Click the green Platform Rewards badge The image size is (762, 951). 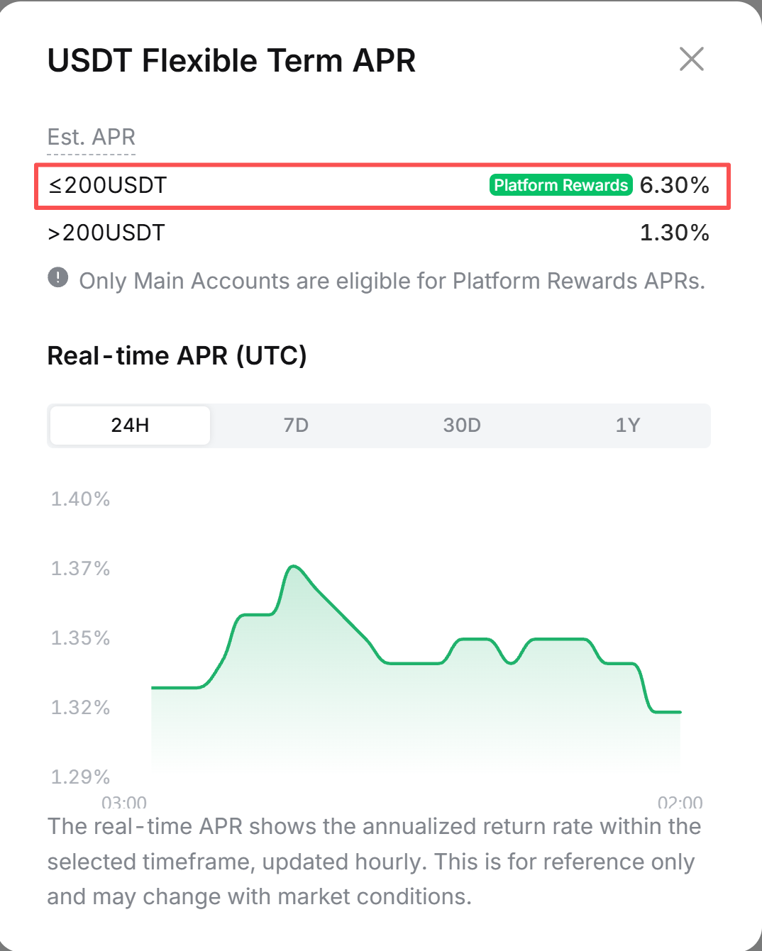pyautogui.click(x=561, y=185)
